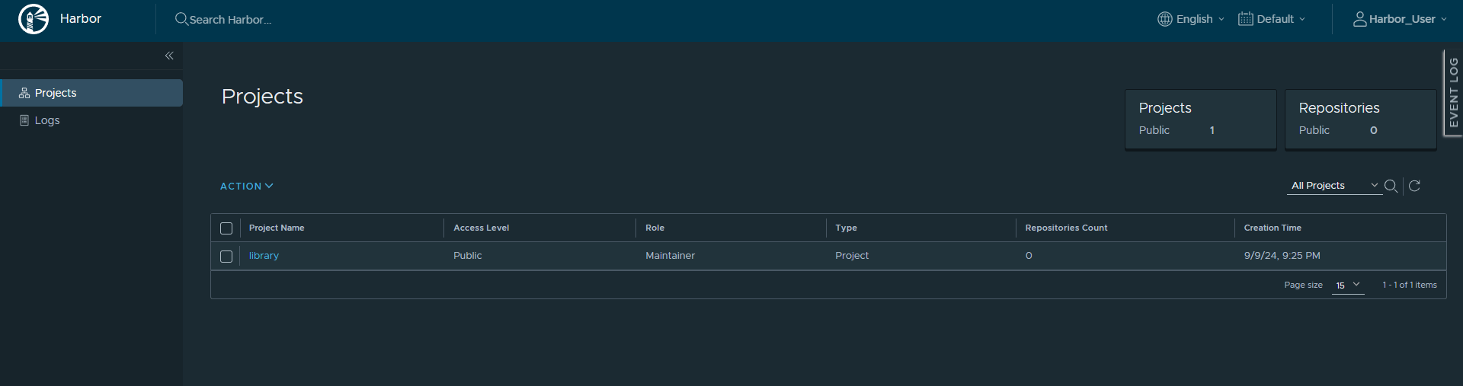
Task: Click the Harbor title text
Action: click(x=81, y=19)
